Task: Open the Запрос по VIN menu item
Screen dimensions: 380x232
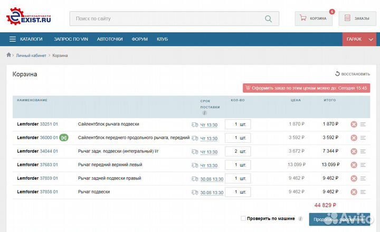Action: [71, 39]
